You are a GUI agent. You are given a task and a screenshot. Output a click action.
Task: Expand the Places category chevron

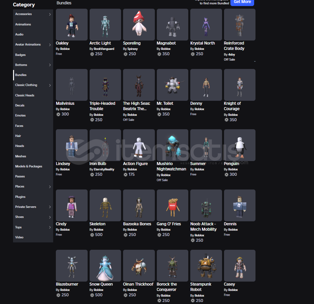[50, 187]
